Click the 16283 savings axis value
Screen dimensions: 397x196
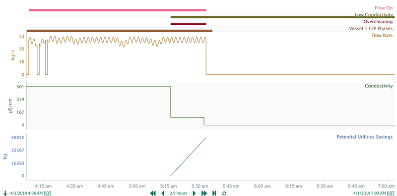(x=18, y=163)
